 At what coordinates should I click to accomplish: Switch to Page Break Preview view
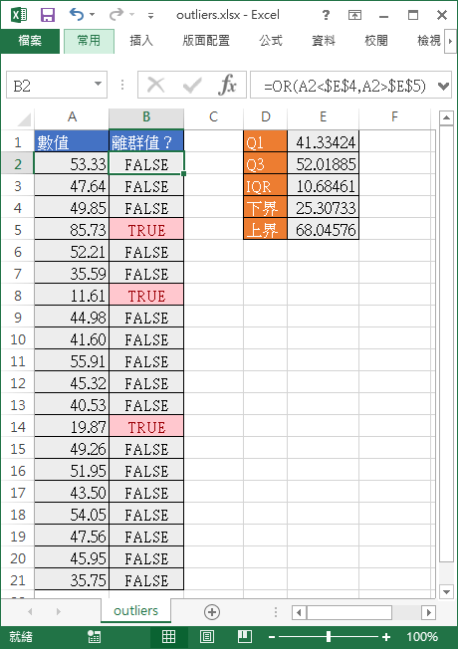tap(245, 637)
